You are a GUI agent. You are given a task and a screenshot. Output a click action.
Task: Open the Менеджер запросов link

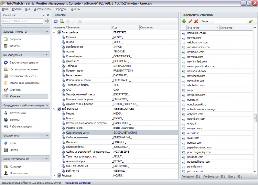(78, 183)
